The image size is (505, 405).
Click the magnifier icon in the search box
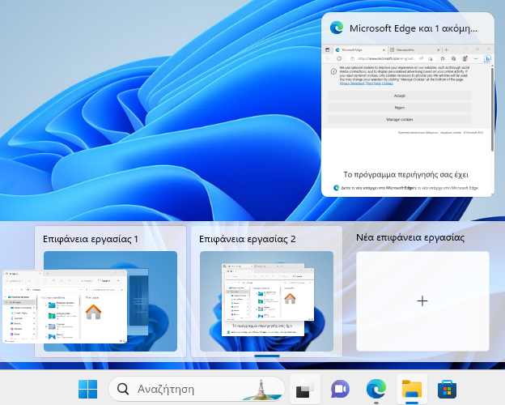[x=123, y=389]
